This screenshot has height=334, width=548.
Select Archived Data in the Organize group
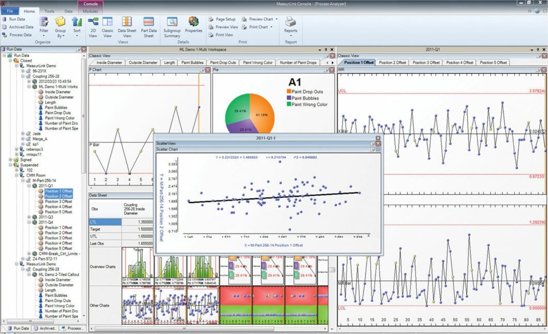17,27
